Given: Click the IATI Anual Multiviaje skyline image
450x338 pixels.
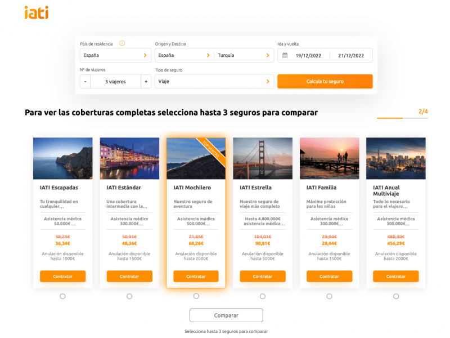Looking at the screenshot, I should pos(396,158).
